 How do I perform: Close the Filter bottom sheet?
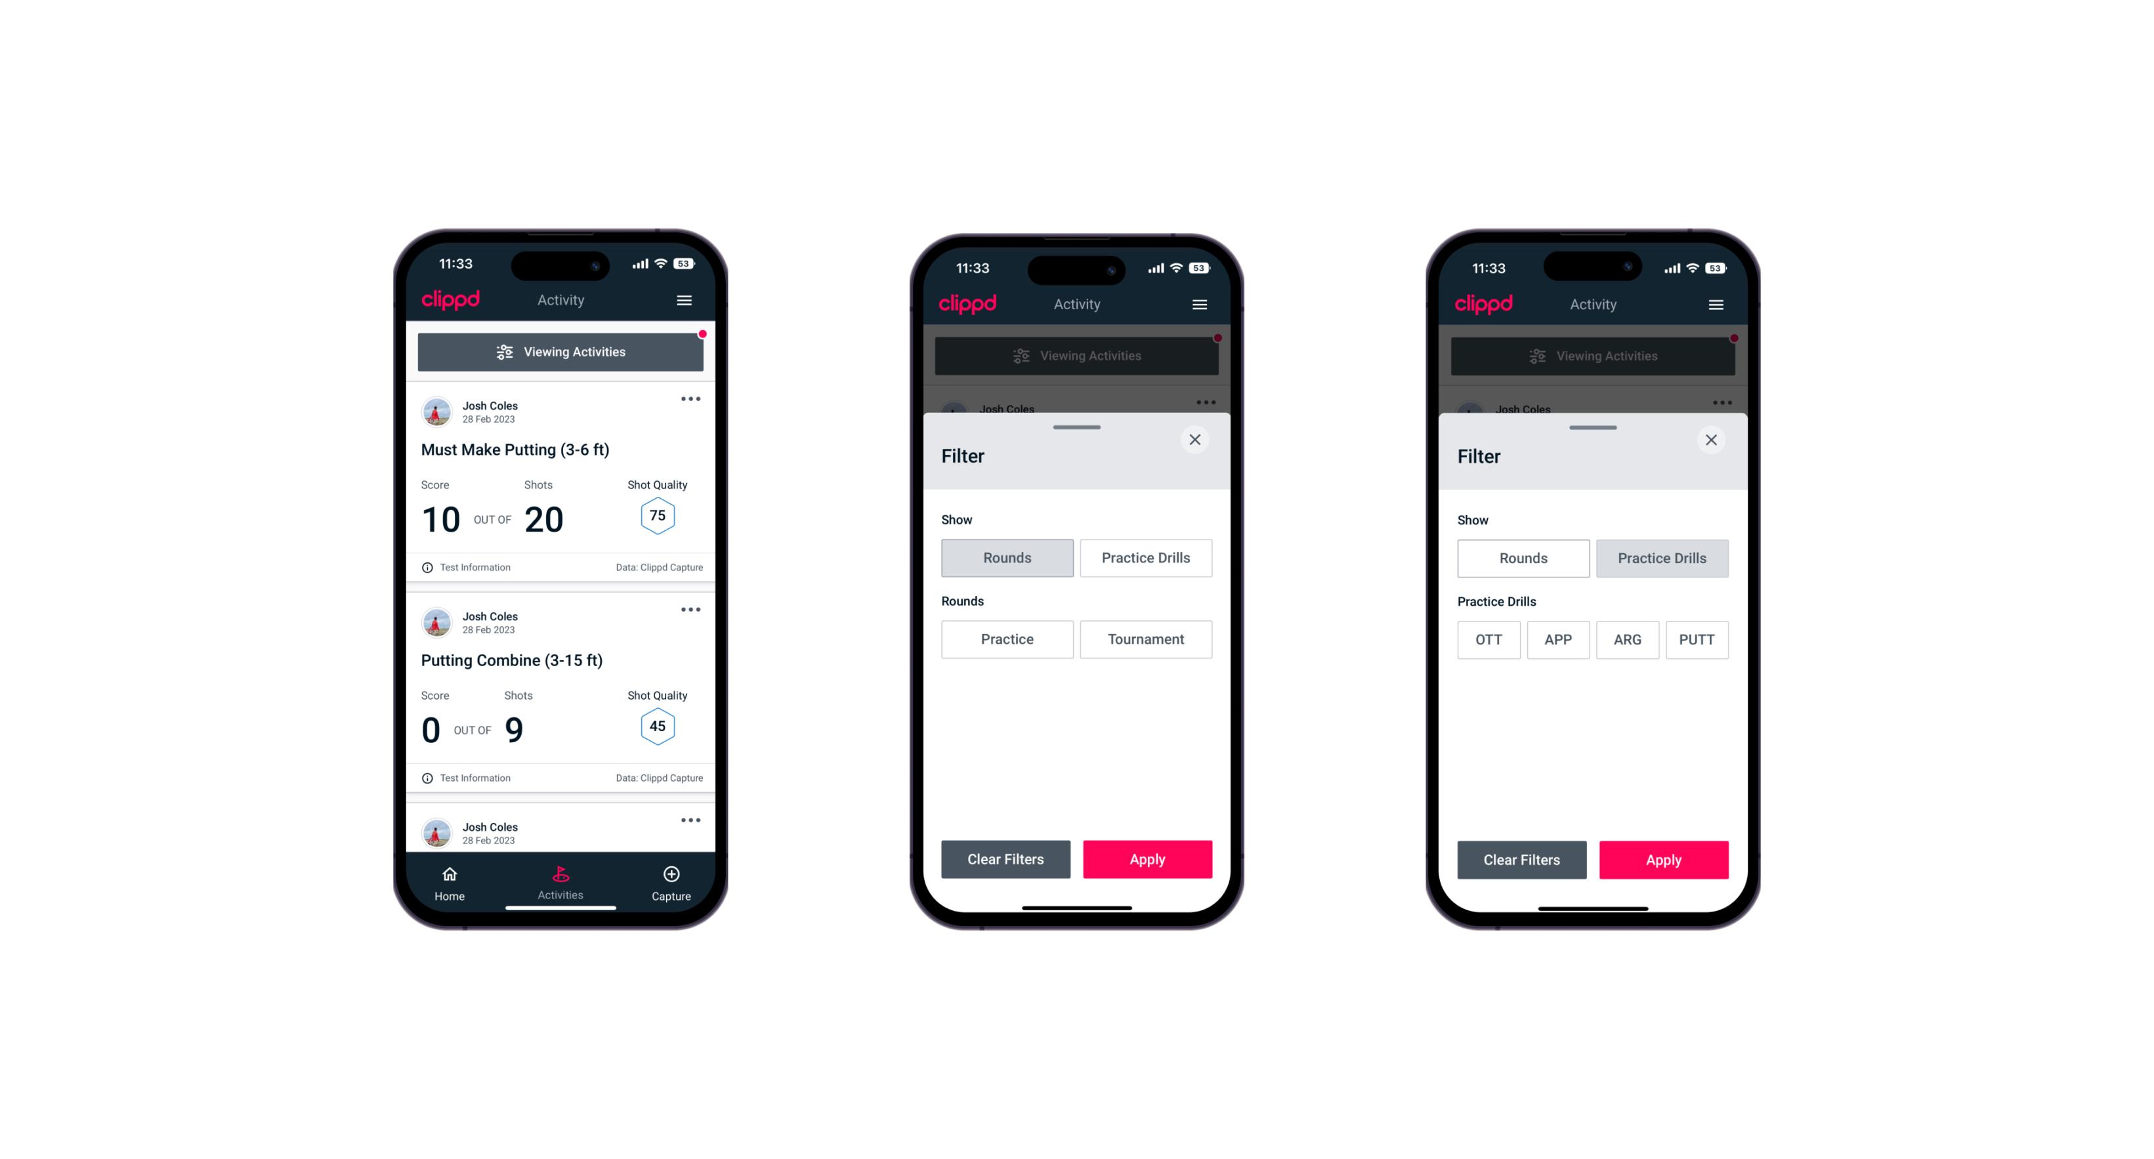pos(1198,440)
